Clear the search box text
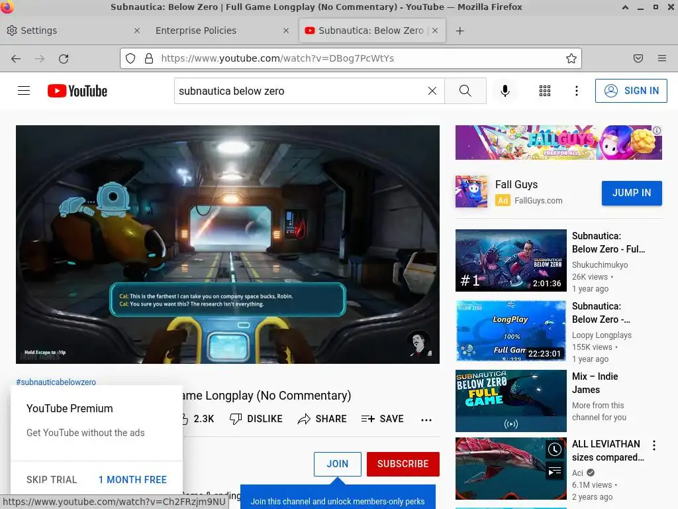 432,91
